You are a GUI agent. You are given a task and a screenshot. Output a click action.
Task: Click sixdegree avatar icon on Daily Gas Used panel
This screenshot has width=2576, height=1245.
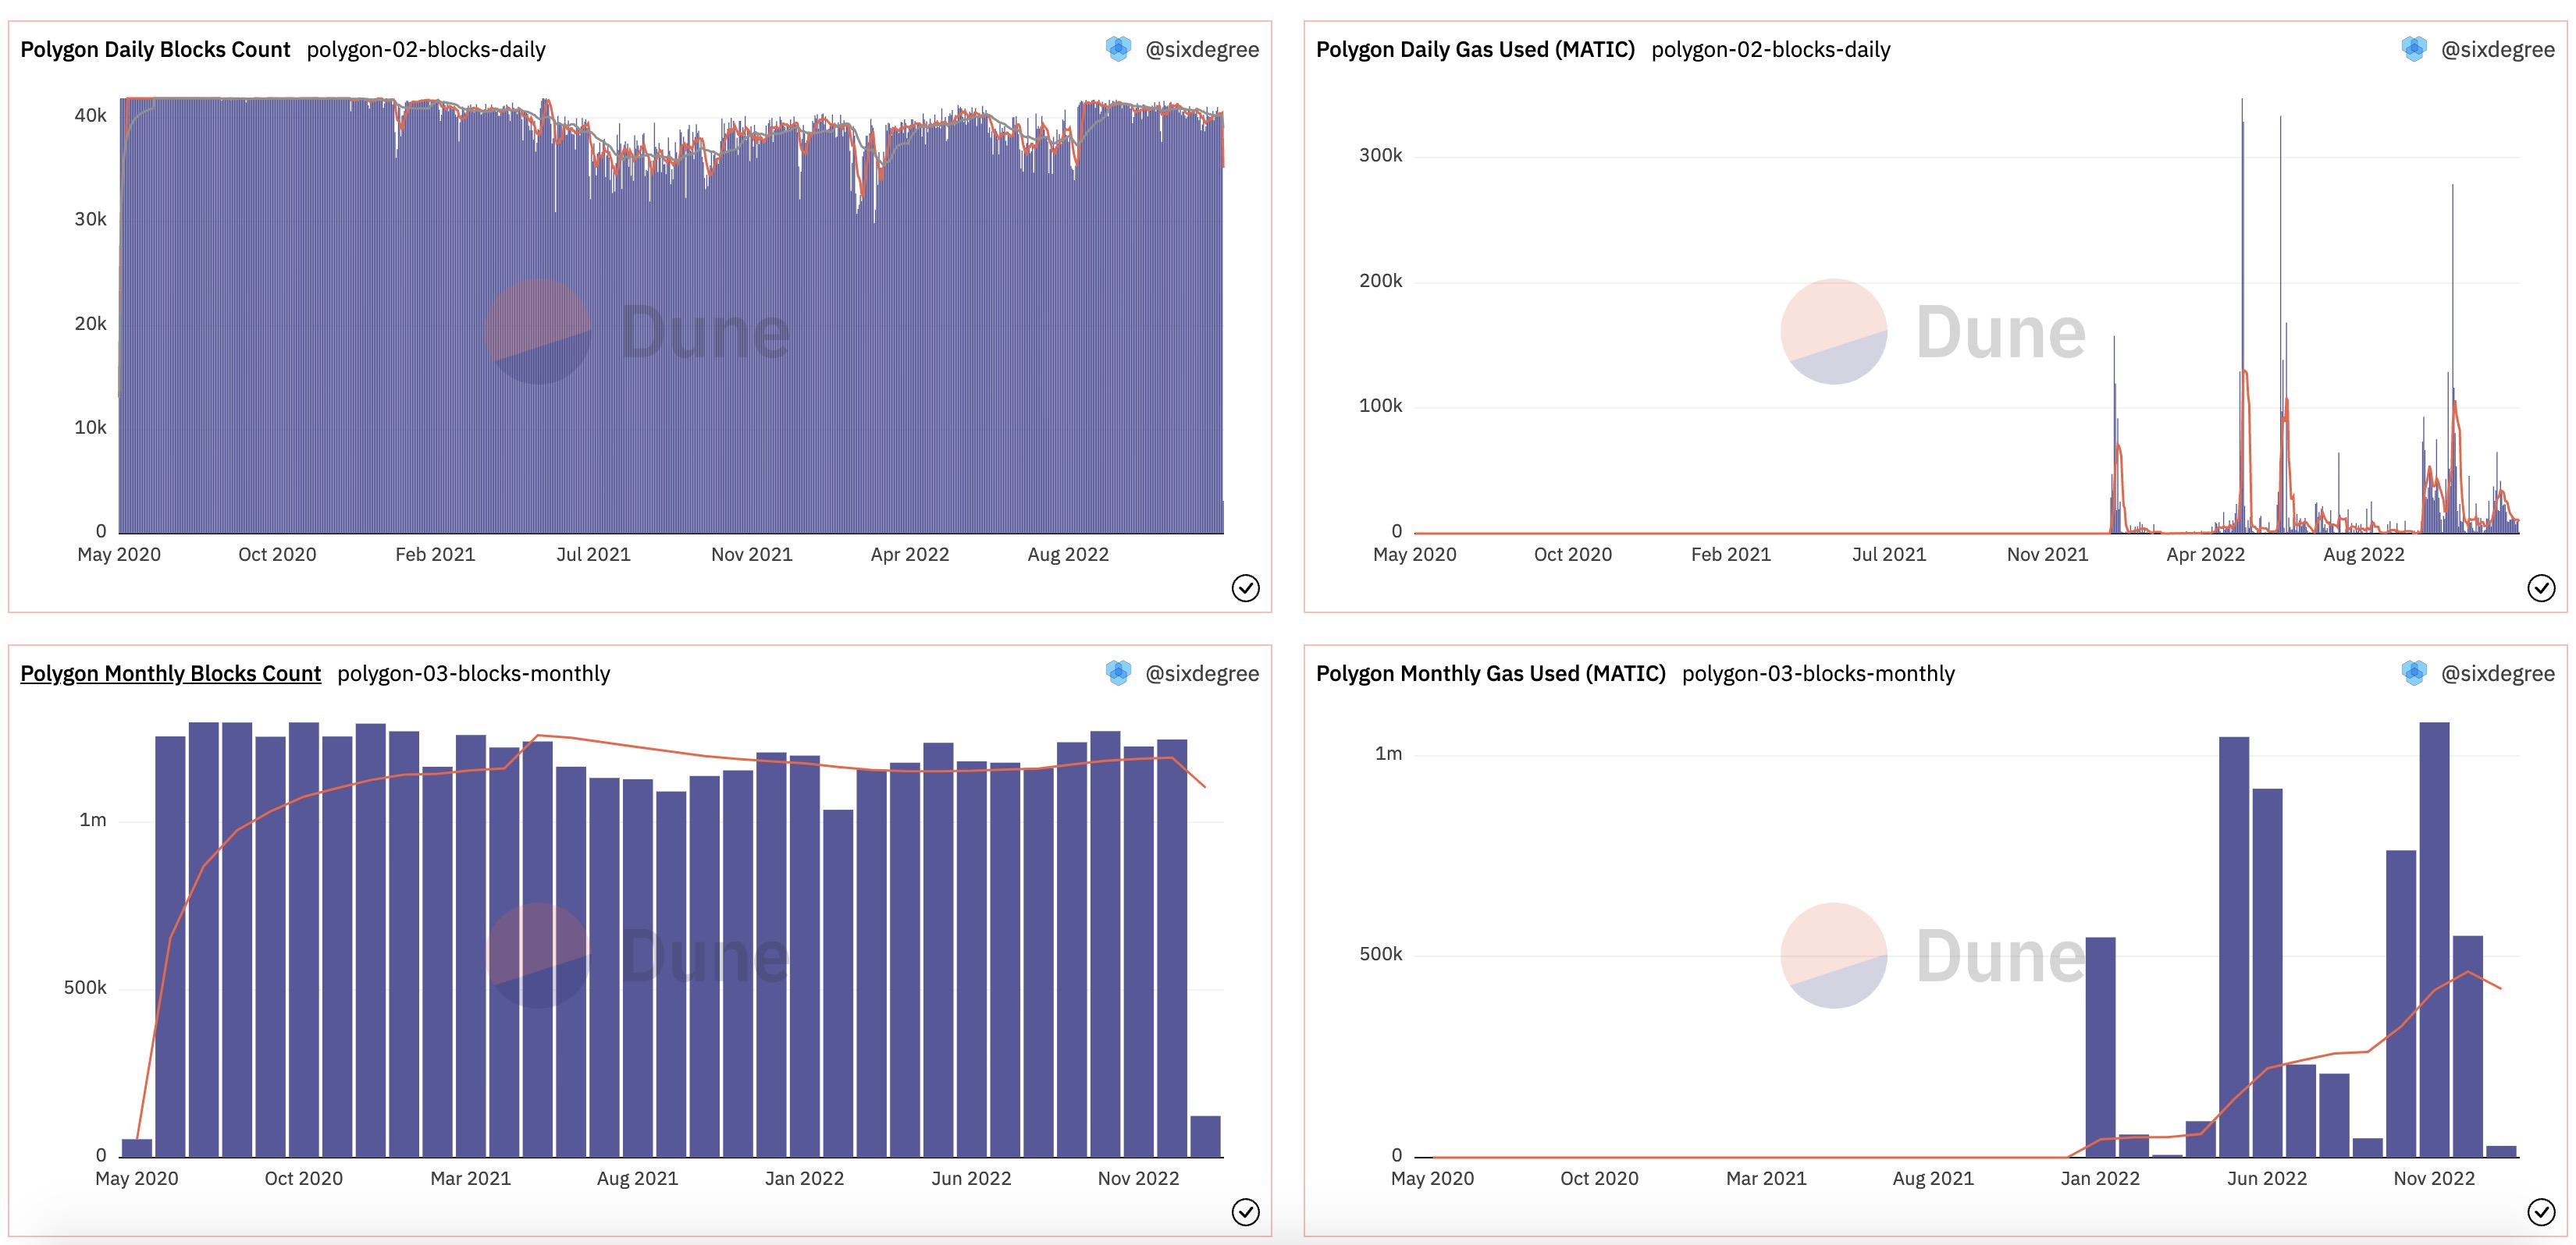pyautogui.click(x=2414, y=48)
